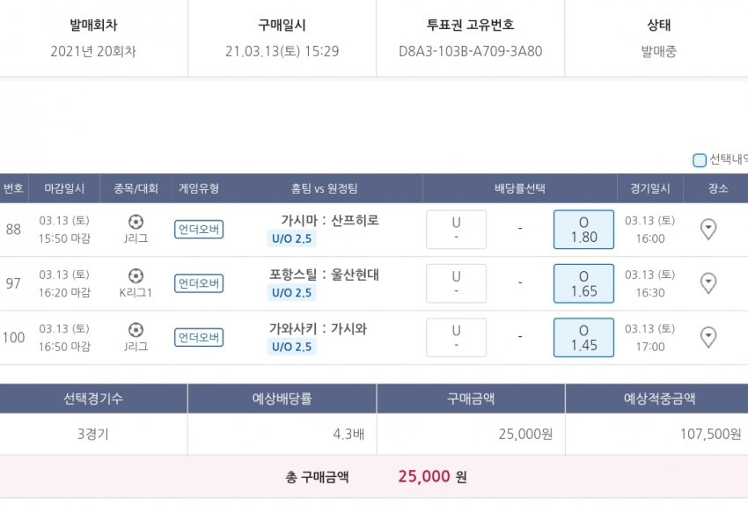Select Over 1.80 odds for 가시마 match
This screenshot has width=748, height=506.
coord(583,230)
